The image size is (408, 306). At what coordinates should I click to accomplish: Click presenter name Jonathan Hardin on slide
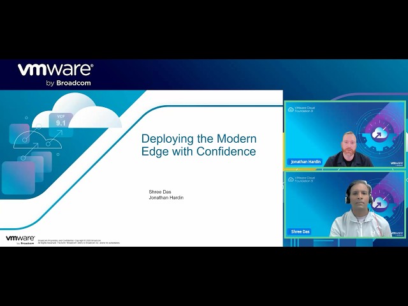166,198
